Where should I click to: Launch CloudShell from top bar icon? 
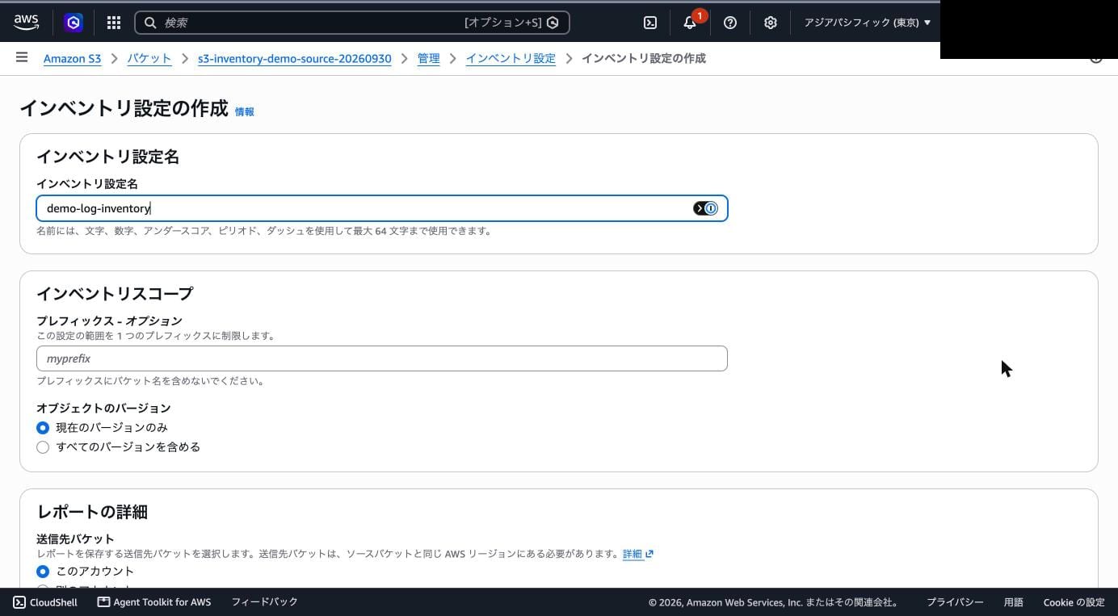[650, 23]
